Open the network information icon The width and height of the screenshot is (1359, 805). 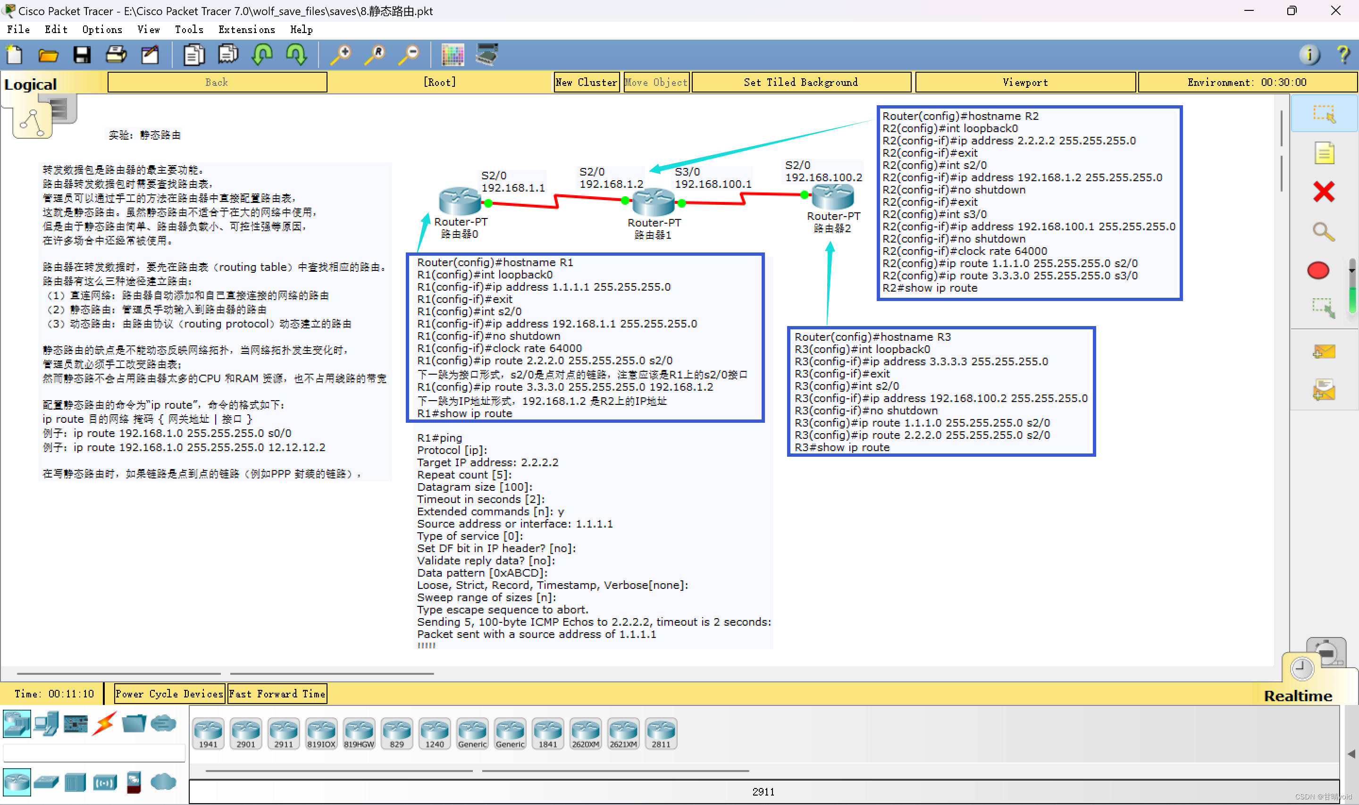coord(1309,55)
